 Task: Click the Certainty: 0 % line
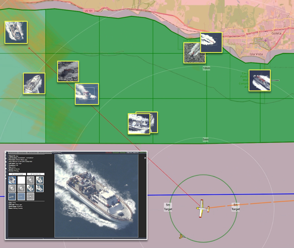tap(13, 165)
